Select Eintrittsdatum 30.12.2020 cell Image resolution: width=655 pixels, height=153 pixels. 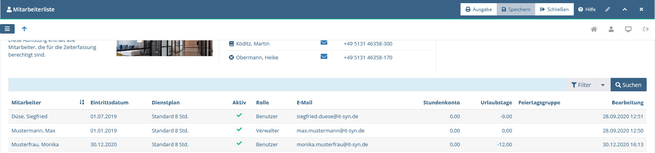[103, 145]
